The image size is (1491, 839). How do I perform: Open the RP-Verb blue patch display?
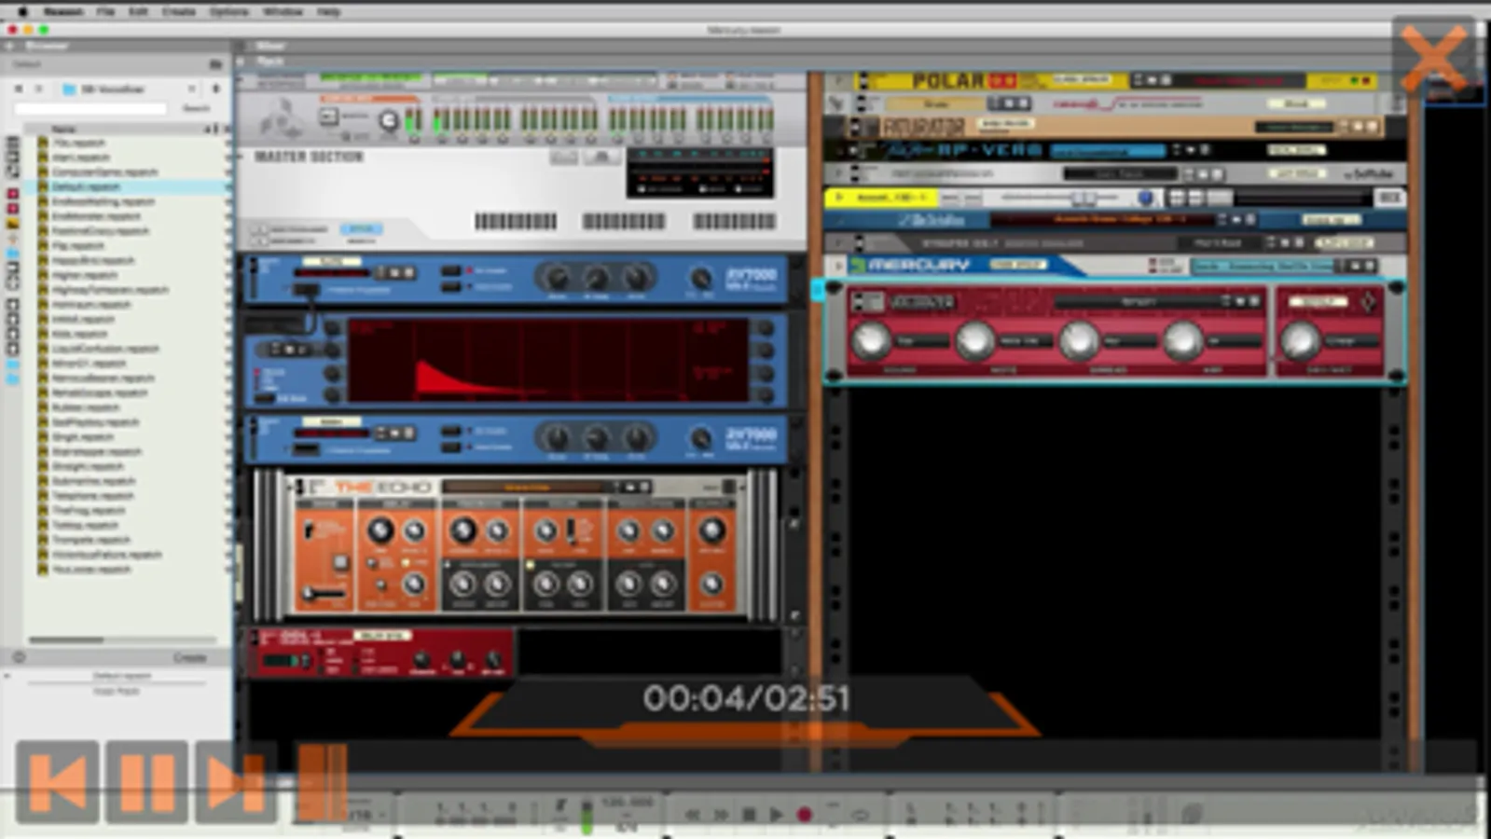1108,150
